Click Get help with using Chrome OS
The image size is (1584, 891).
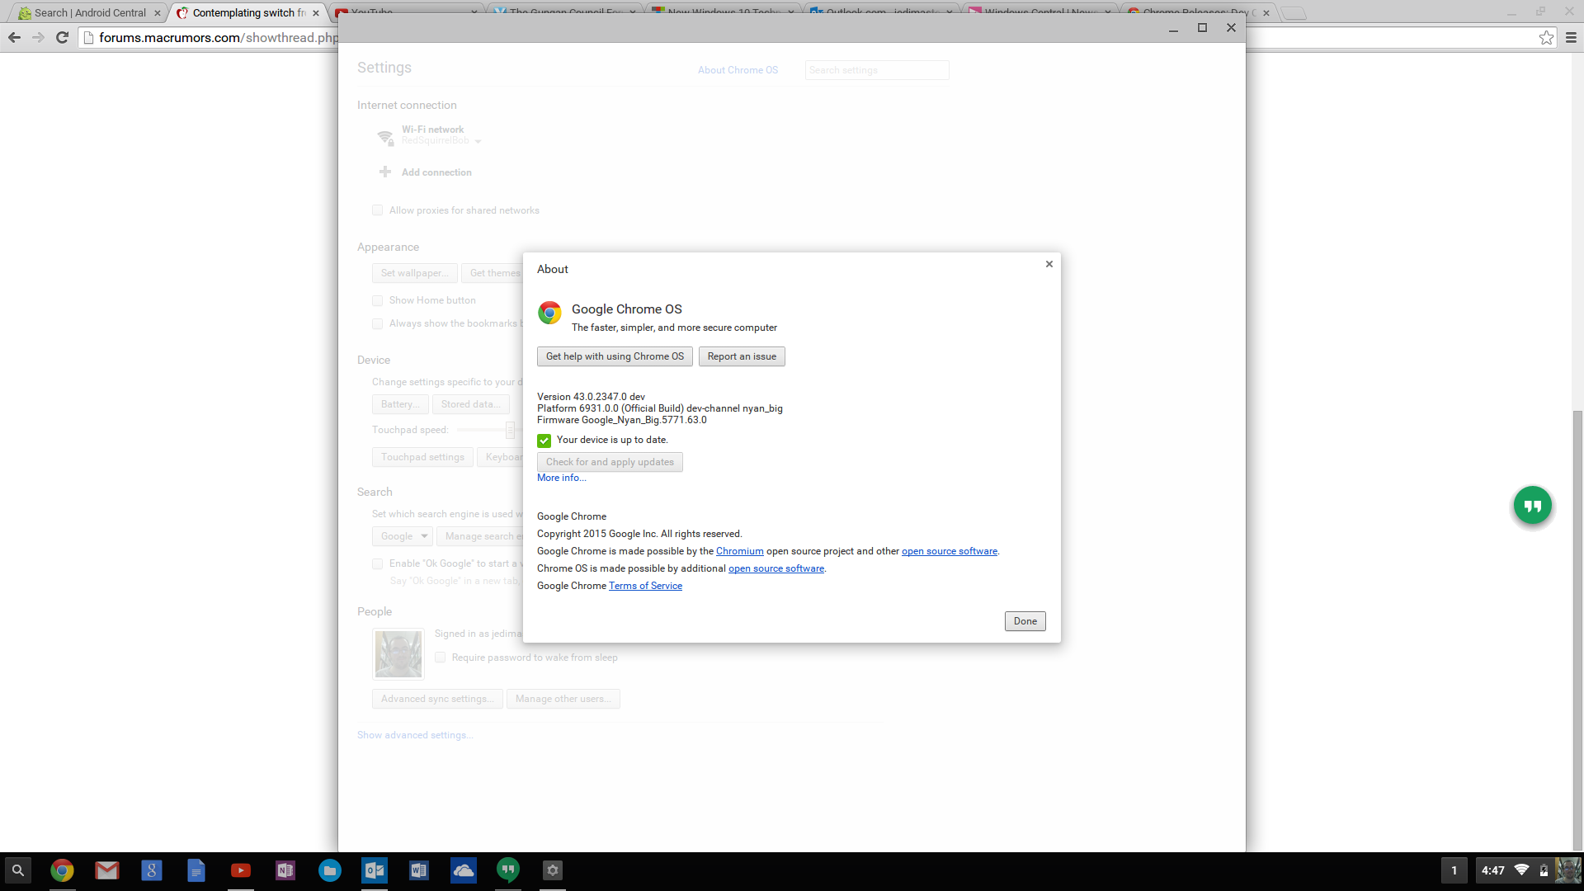(x=615, y=356)
